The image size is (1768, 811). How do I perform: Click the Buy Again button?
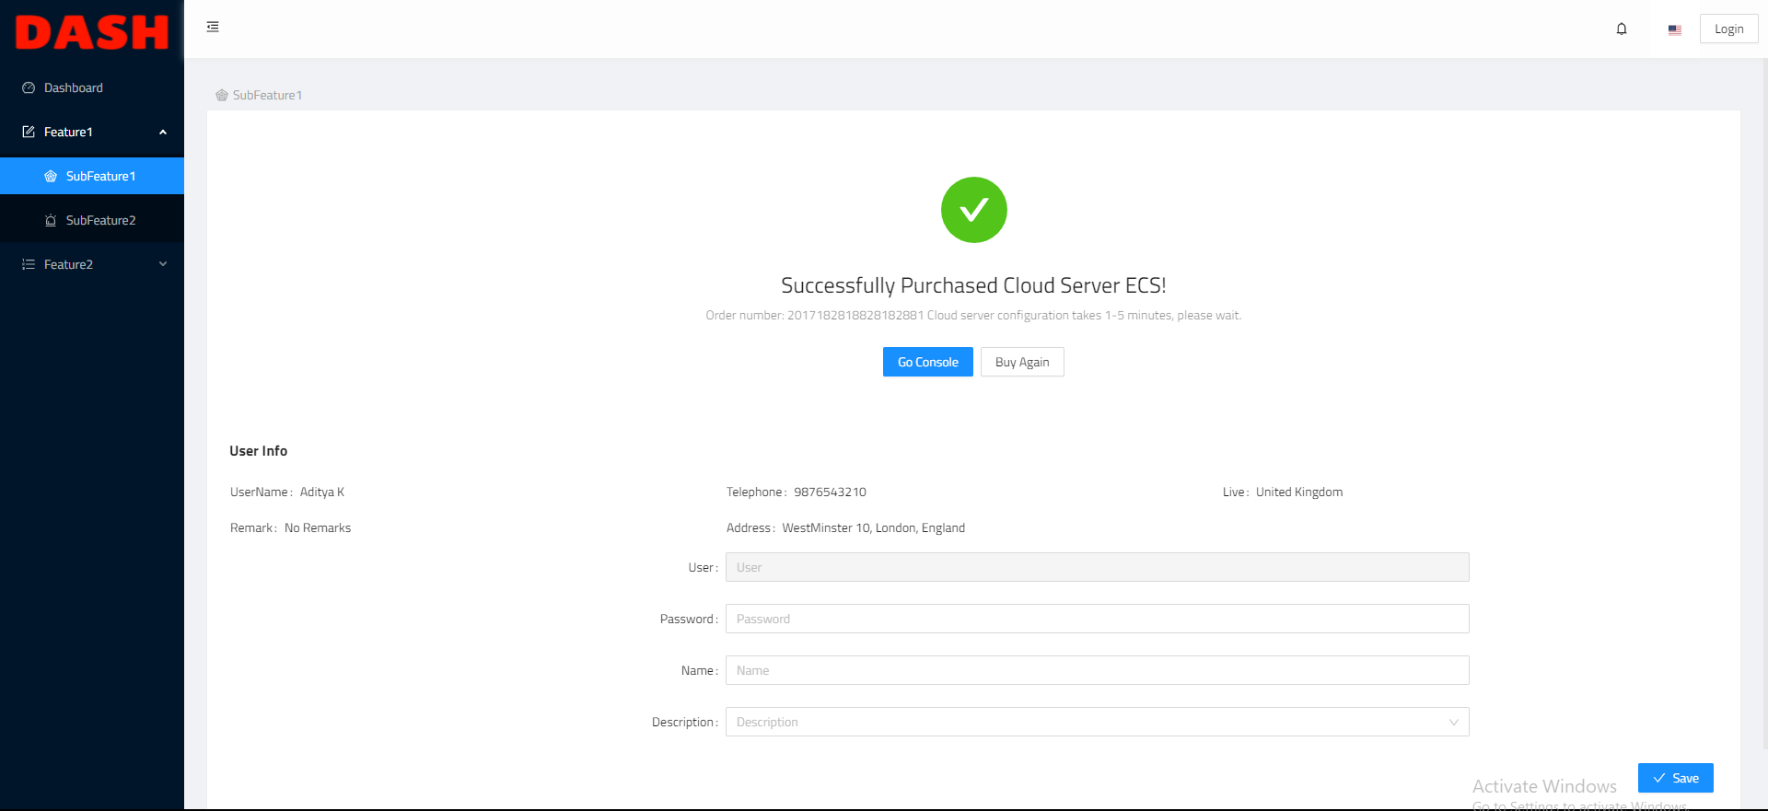click(1021, 362)
